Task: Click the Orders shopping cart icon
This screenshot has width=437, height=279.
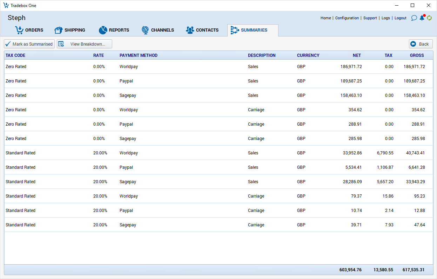Action: tap(19, 30)
